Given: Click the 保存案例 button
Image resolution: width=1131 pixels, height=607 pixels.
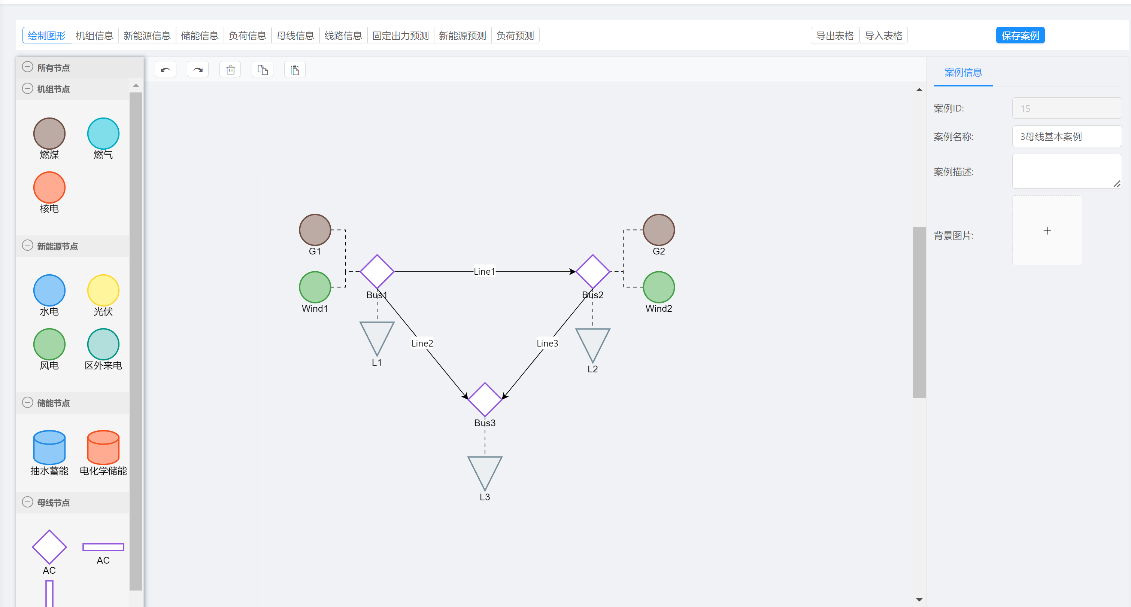Looking at the screenshot, I should (1021, 36).
